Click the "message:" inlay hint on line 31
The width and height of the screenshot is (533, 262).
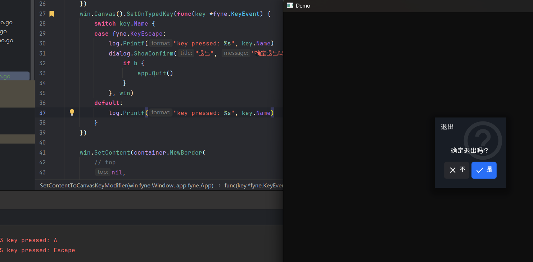[236, 53]
